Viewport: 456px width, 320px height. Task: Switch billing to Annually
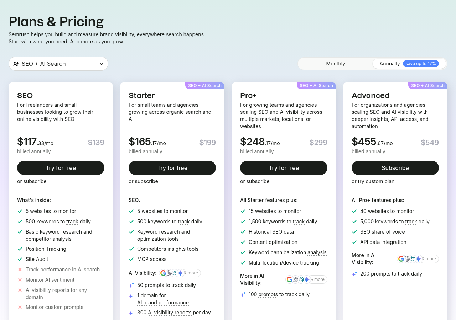pyautogui.click(x=409, y=64)
